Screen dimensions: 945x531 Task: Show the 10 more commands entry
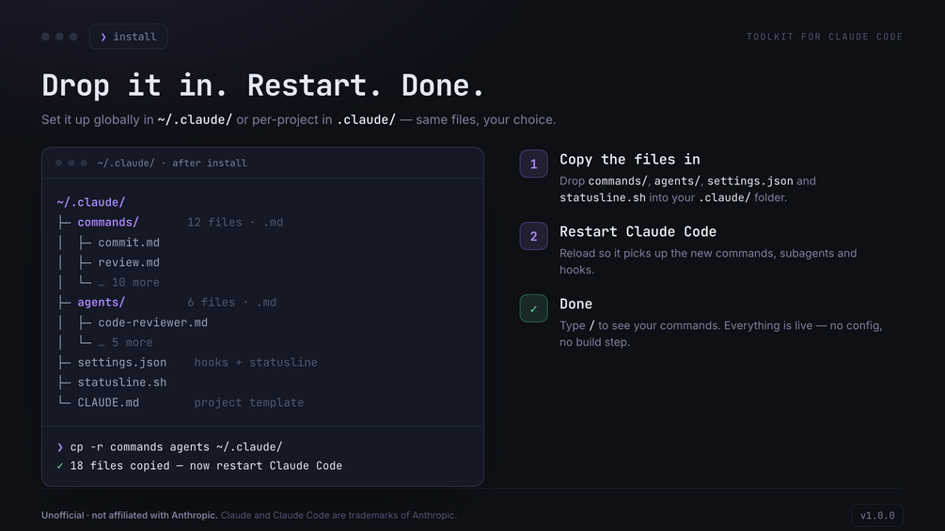click(129, 282)
